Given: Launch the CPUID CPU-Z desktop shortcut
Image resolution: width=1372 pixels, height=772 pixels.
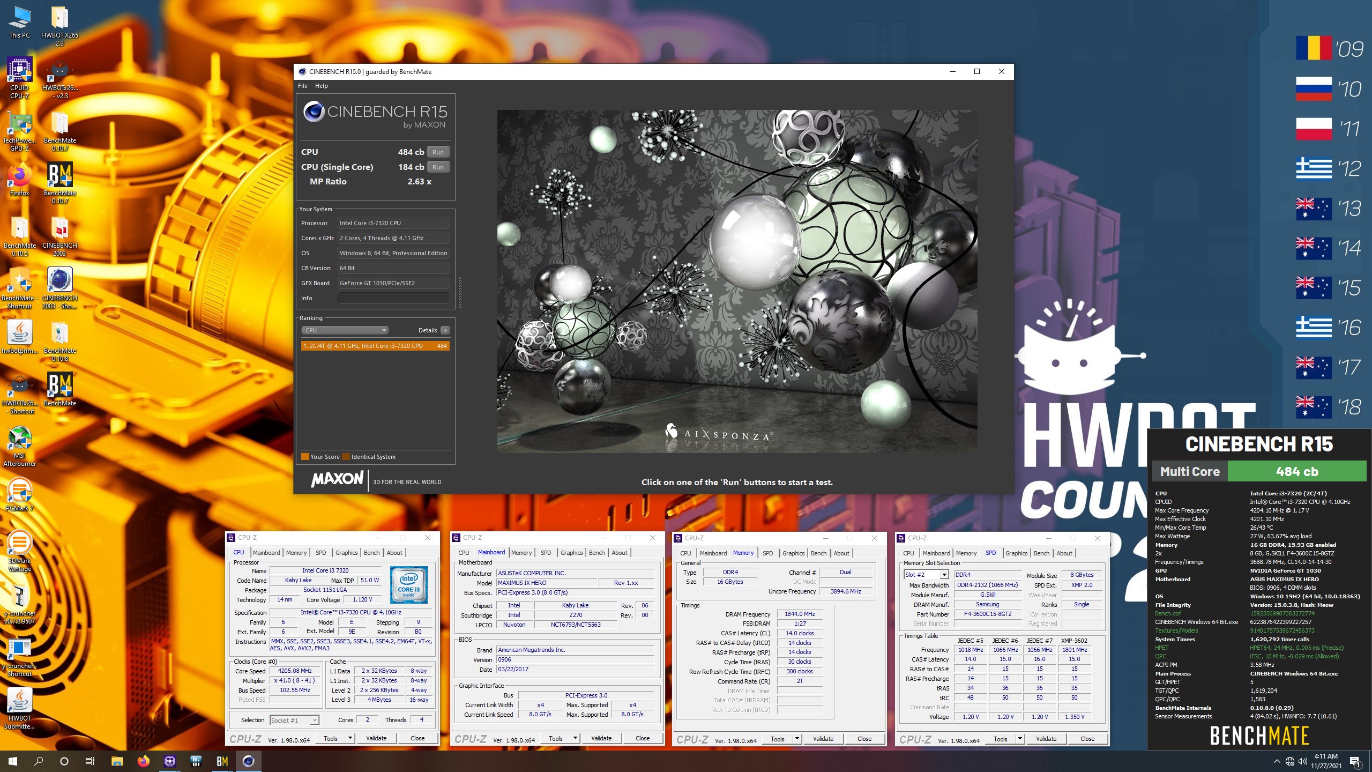Looking at the screenshot, I should pos(20,78).
